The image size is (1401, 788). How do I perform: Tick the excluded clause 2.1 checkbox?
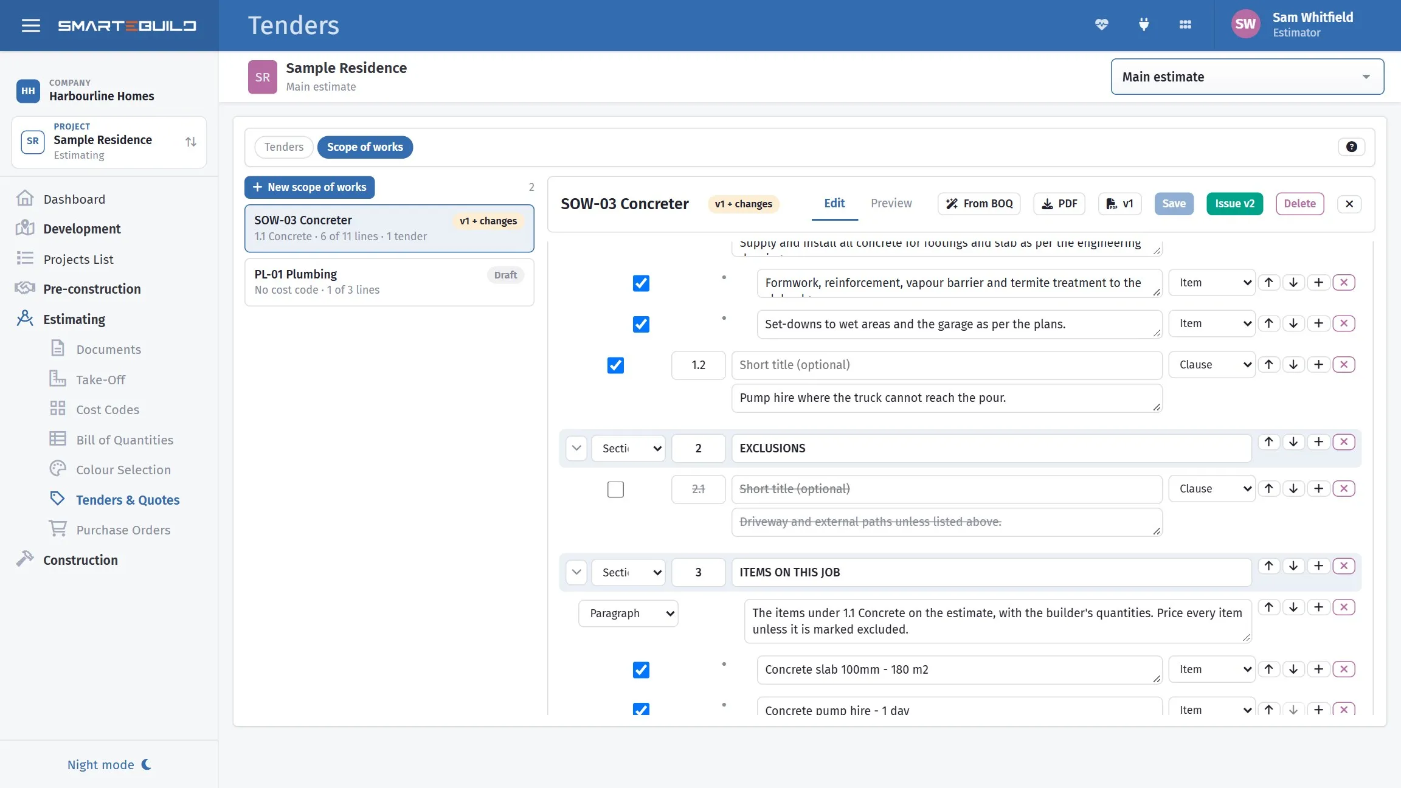pos(615,489)
